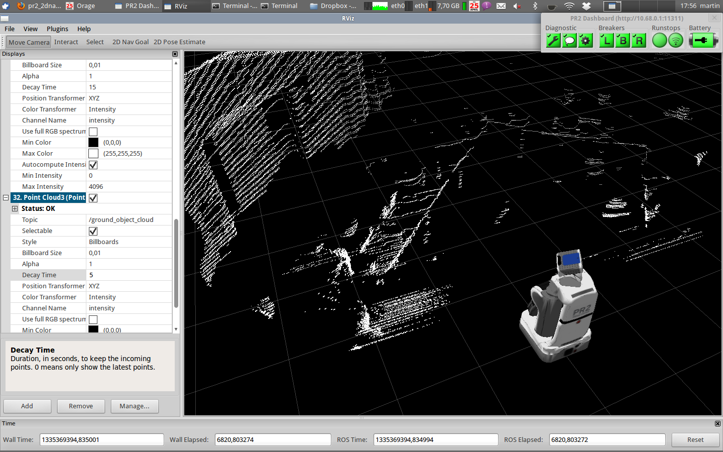Click the Reset time button
Screen dimensions: 723x452
695,439
